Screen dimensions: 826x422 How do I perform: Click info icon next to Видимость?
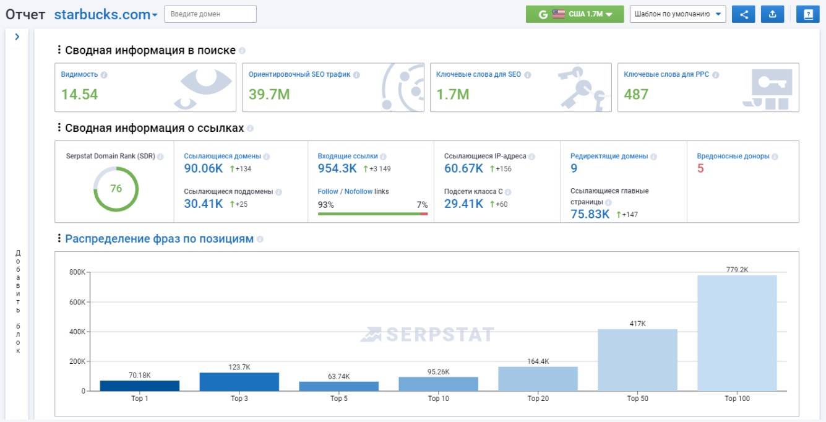tap(104, 75)
